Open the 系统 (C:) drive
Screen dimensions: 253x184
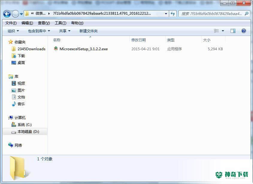25,125
